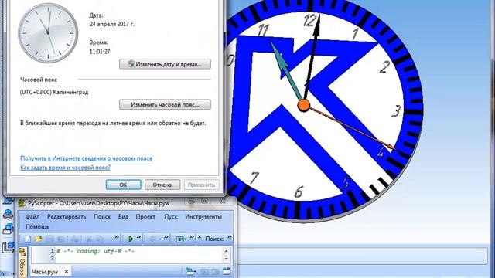Click the analog clock in the date dialog
This screenshot has height=278, width=495.
[x=48, y=33]
